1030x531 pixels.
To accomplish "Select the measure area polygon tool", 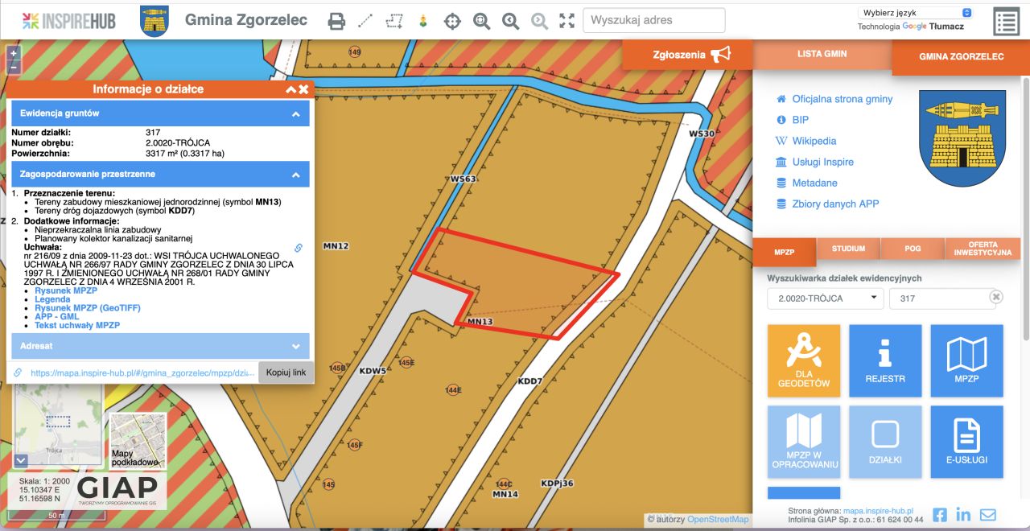I will (393, 21).
